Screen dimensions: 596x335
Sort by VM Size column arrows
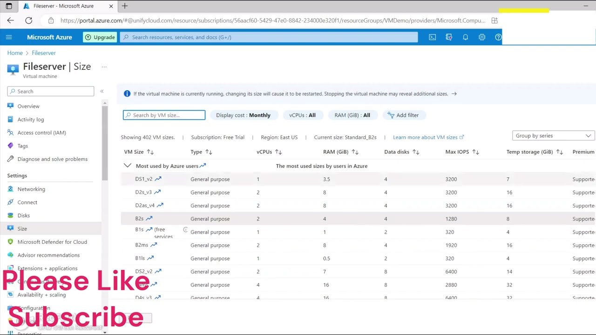pyautogui.click(x=150, y=152)
